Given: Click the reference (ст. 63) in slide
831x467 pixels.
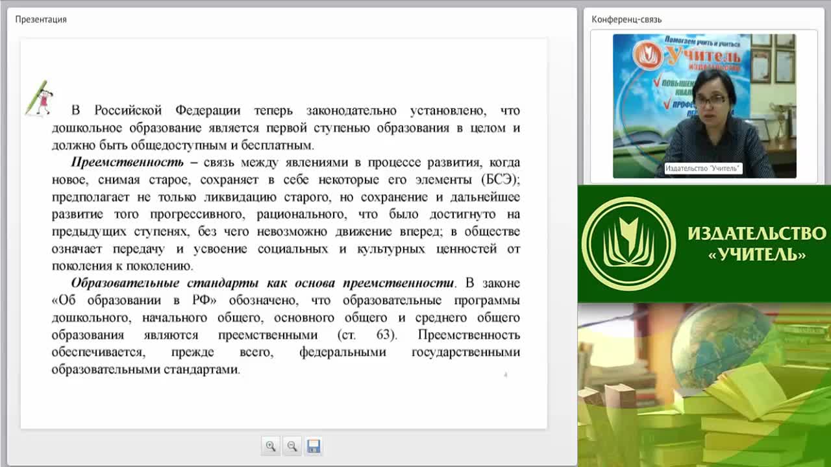Looking at the screenshot, I should [367, 335].
